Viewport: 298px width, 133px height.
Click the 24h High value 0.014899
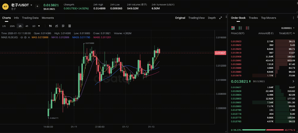click(99, 9)
